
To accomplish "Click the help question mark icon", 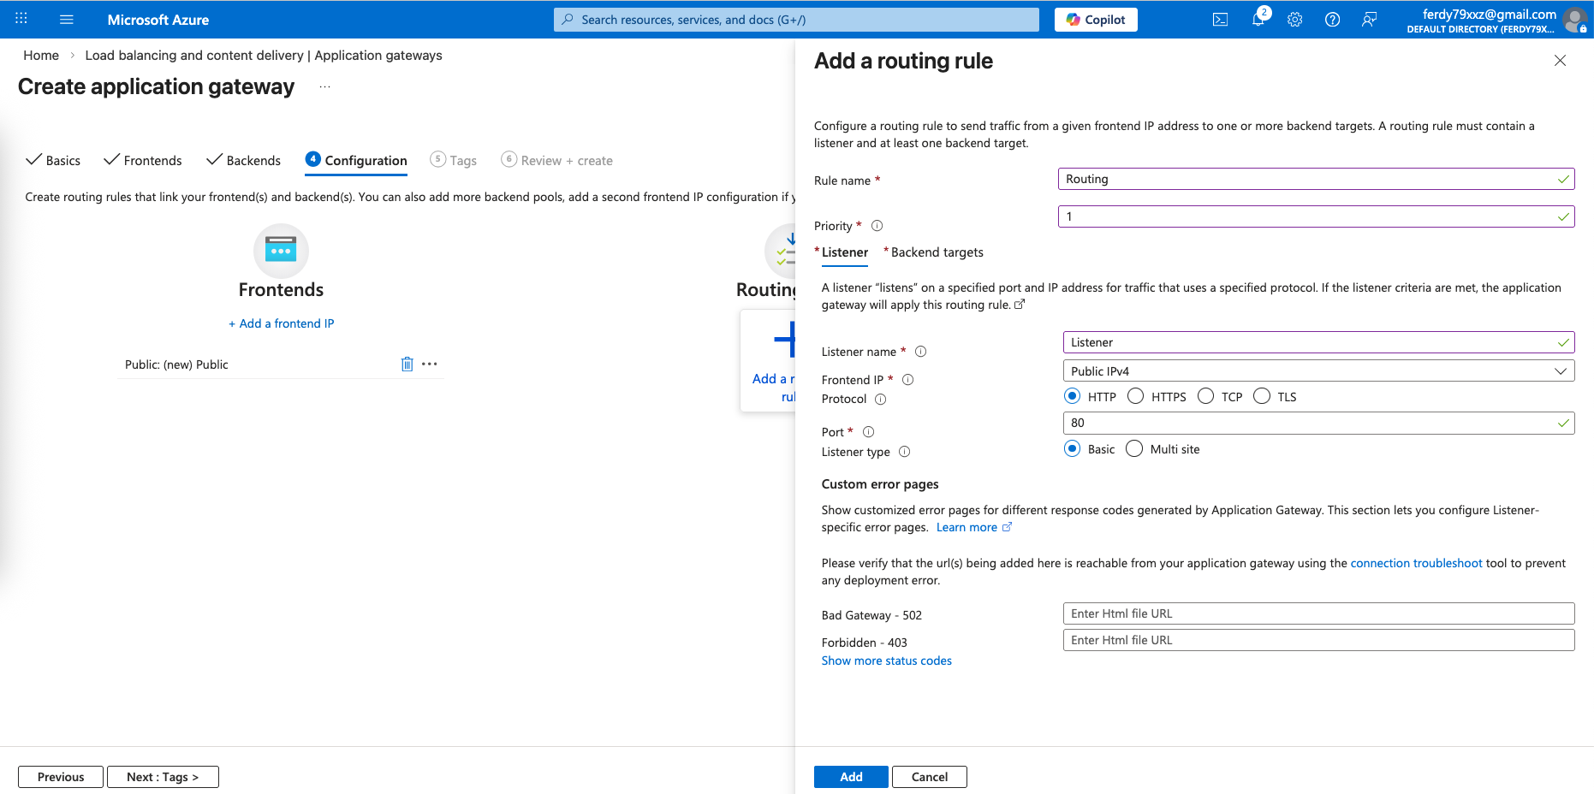I will click(x=1332, y=20).
